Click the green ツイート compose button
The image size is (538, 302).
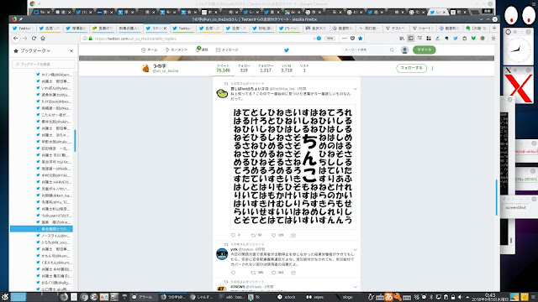pos(424,50)
